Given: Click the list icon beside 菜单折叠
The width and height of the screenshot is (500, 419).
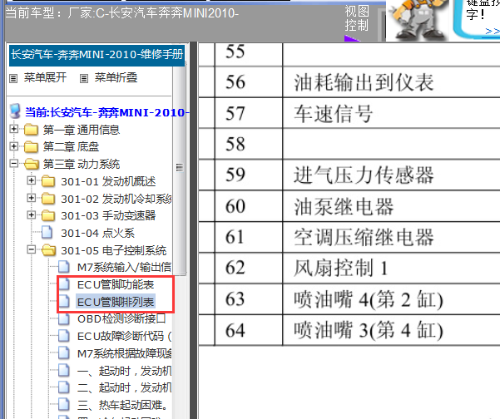Looking at the screenshot, I should click(83, 78).
